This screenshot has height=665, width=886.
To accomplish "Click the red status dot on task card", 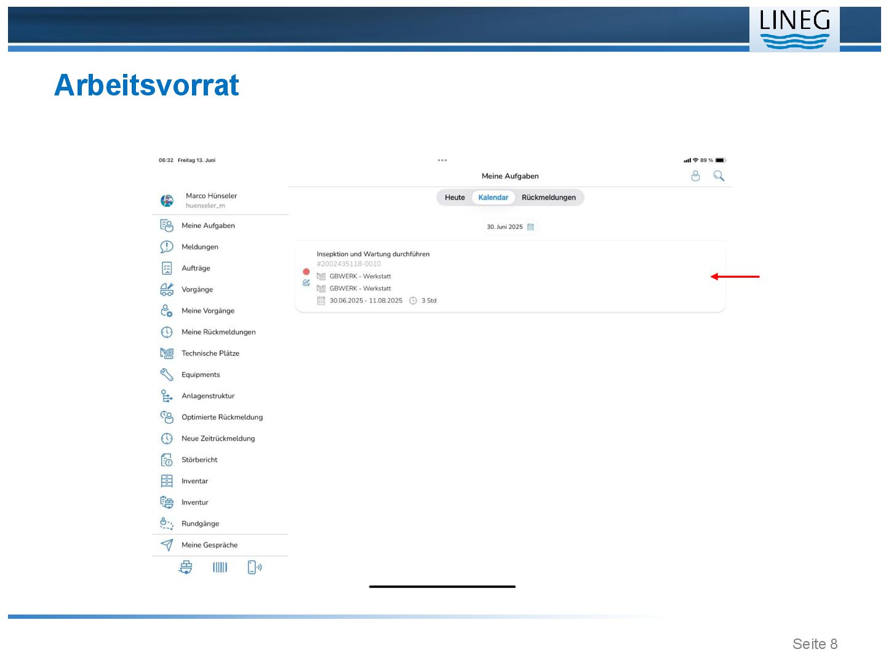I will coord(306,272).
